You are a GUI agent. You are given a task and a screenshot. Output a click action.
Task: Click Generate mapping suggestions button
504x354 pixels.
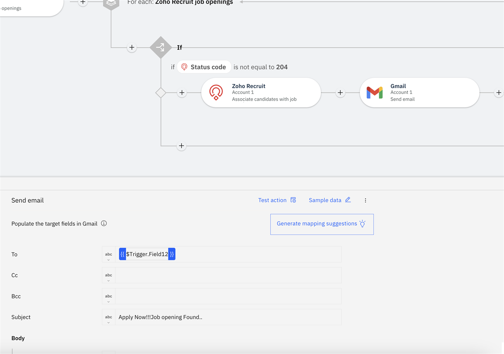[322, 224]
